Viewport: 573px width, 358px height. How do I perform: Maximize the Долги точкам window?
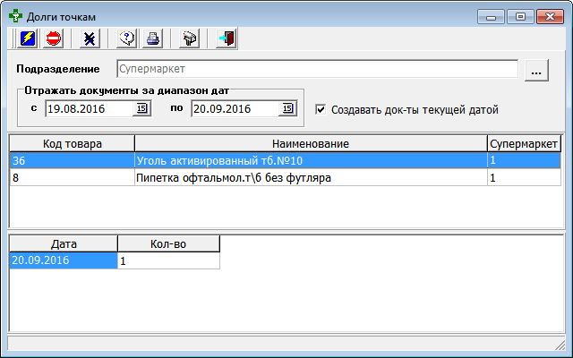(520, 17)
